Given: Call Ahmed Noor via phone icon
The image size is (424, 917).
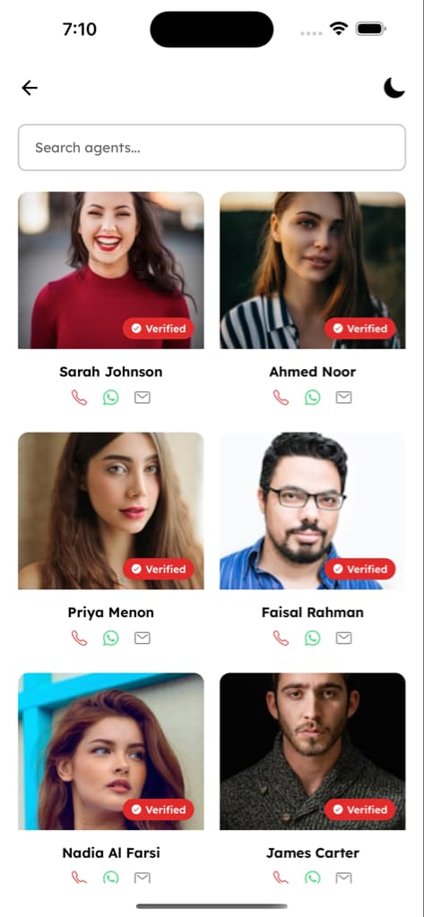Looking at the screenshot, I should click(x=281, y=398).
